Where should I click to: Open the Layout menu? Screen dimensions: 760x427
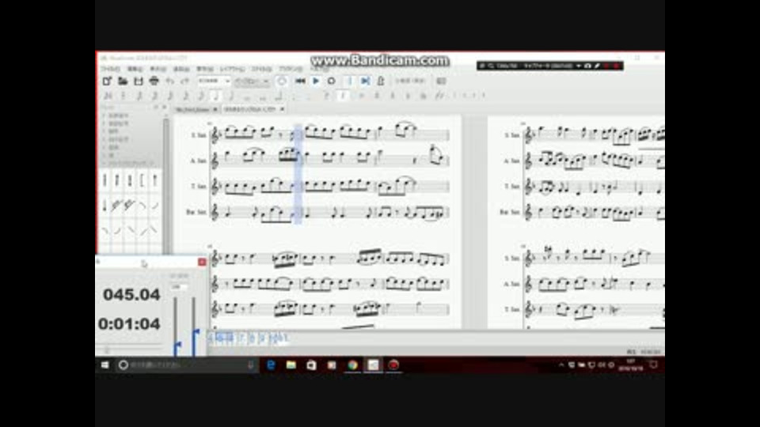tap(232, 70)
